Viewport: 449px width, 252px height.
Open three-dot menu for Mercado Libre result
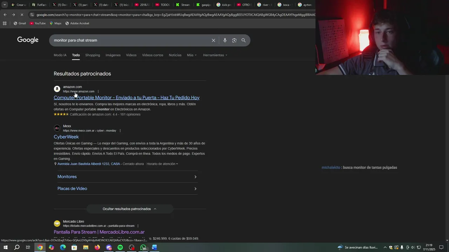[x=138, y=226]
